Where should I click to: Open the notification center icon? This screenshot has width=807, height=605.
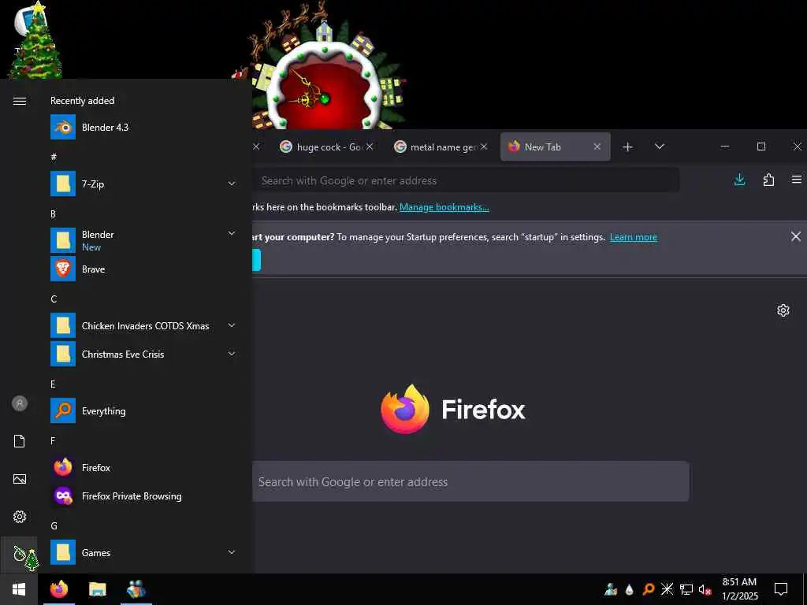tap(781, 588)
